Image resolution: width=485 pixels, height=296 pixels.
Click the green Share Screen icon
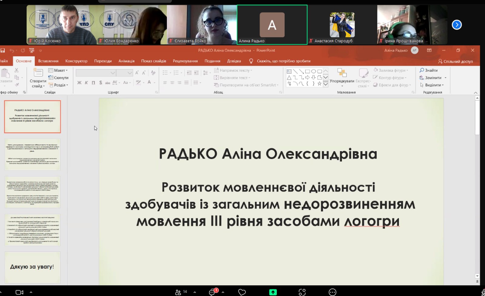tap(273, 292)
